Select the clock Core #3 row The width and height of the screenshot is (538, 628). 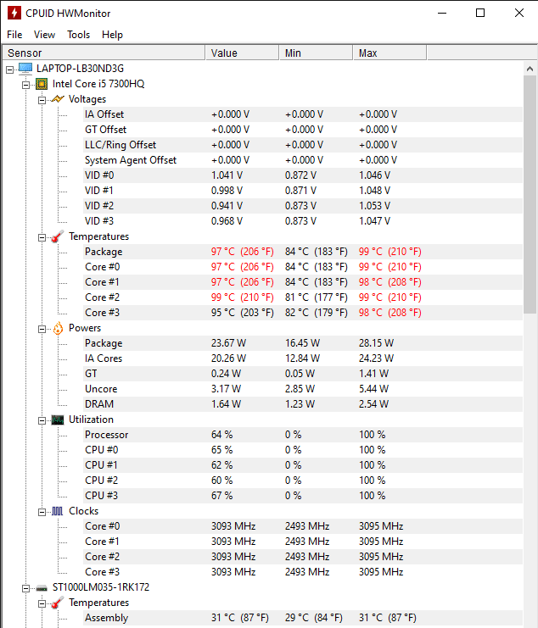click(x=303, y=572)
